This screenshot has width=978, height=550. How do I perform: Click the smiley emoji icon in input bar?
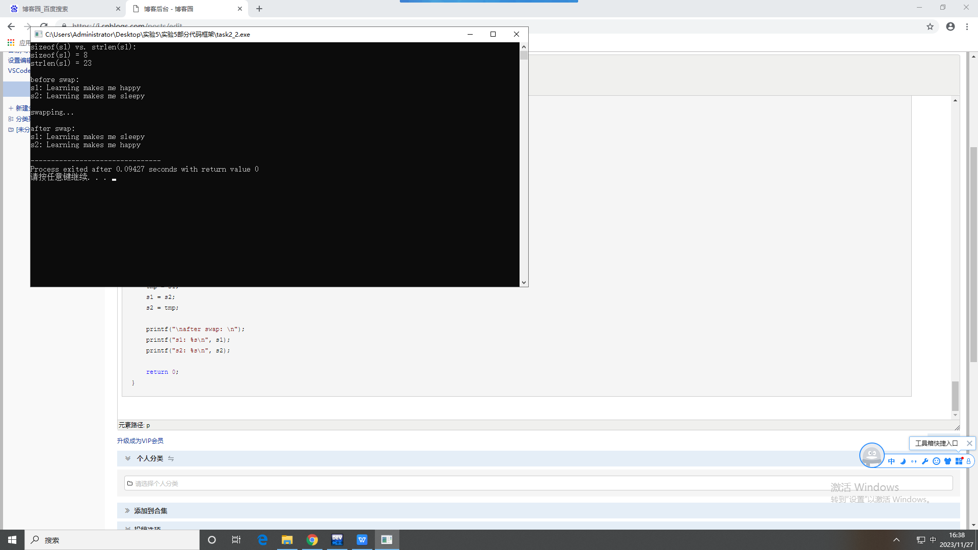[x=936, y=461]
